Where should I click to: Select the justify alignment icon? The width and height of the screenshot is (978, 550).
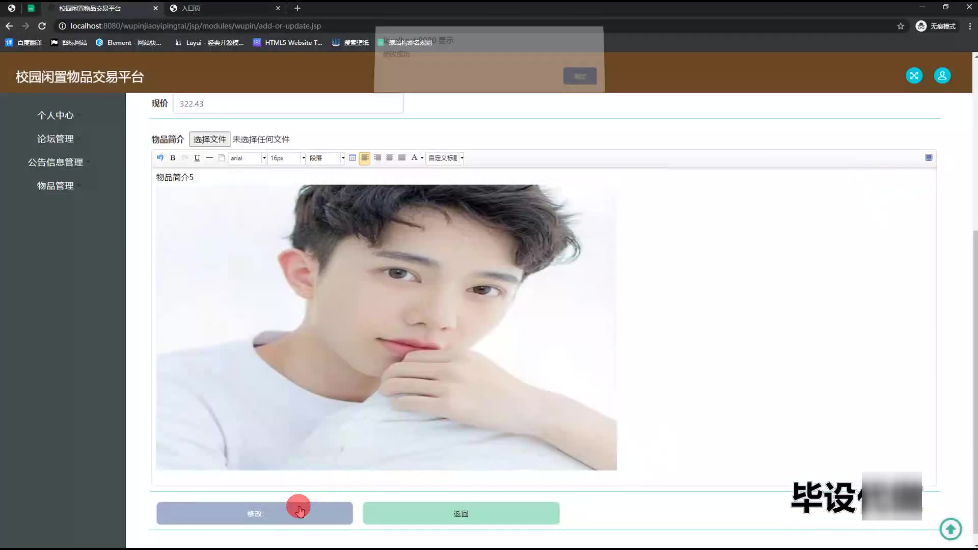[402, 158]
